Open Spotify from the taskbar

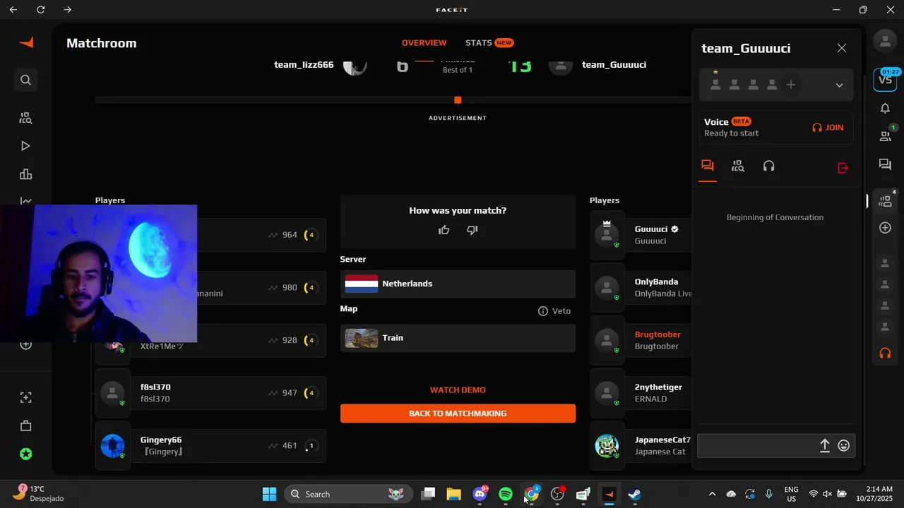coord(506,494)
